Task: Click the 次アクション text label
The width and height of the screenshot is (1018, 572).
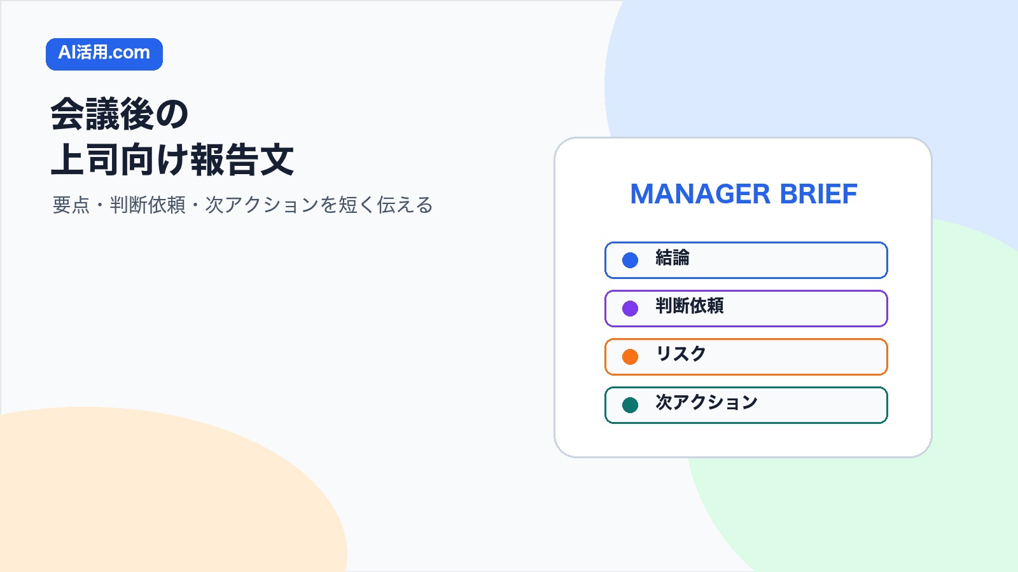Action: [706, 402]
